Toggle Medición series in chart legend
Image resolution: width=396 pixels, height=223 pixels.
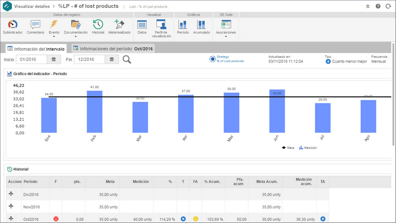[308, 148]
